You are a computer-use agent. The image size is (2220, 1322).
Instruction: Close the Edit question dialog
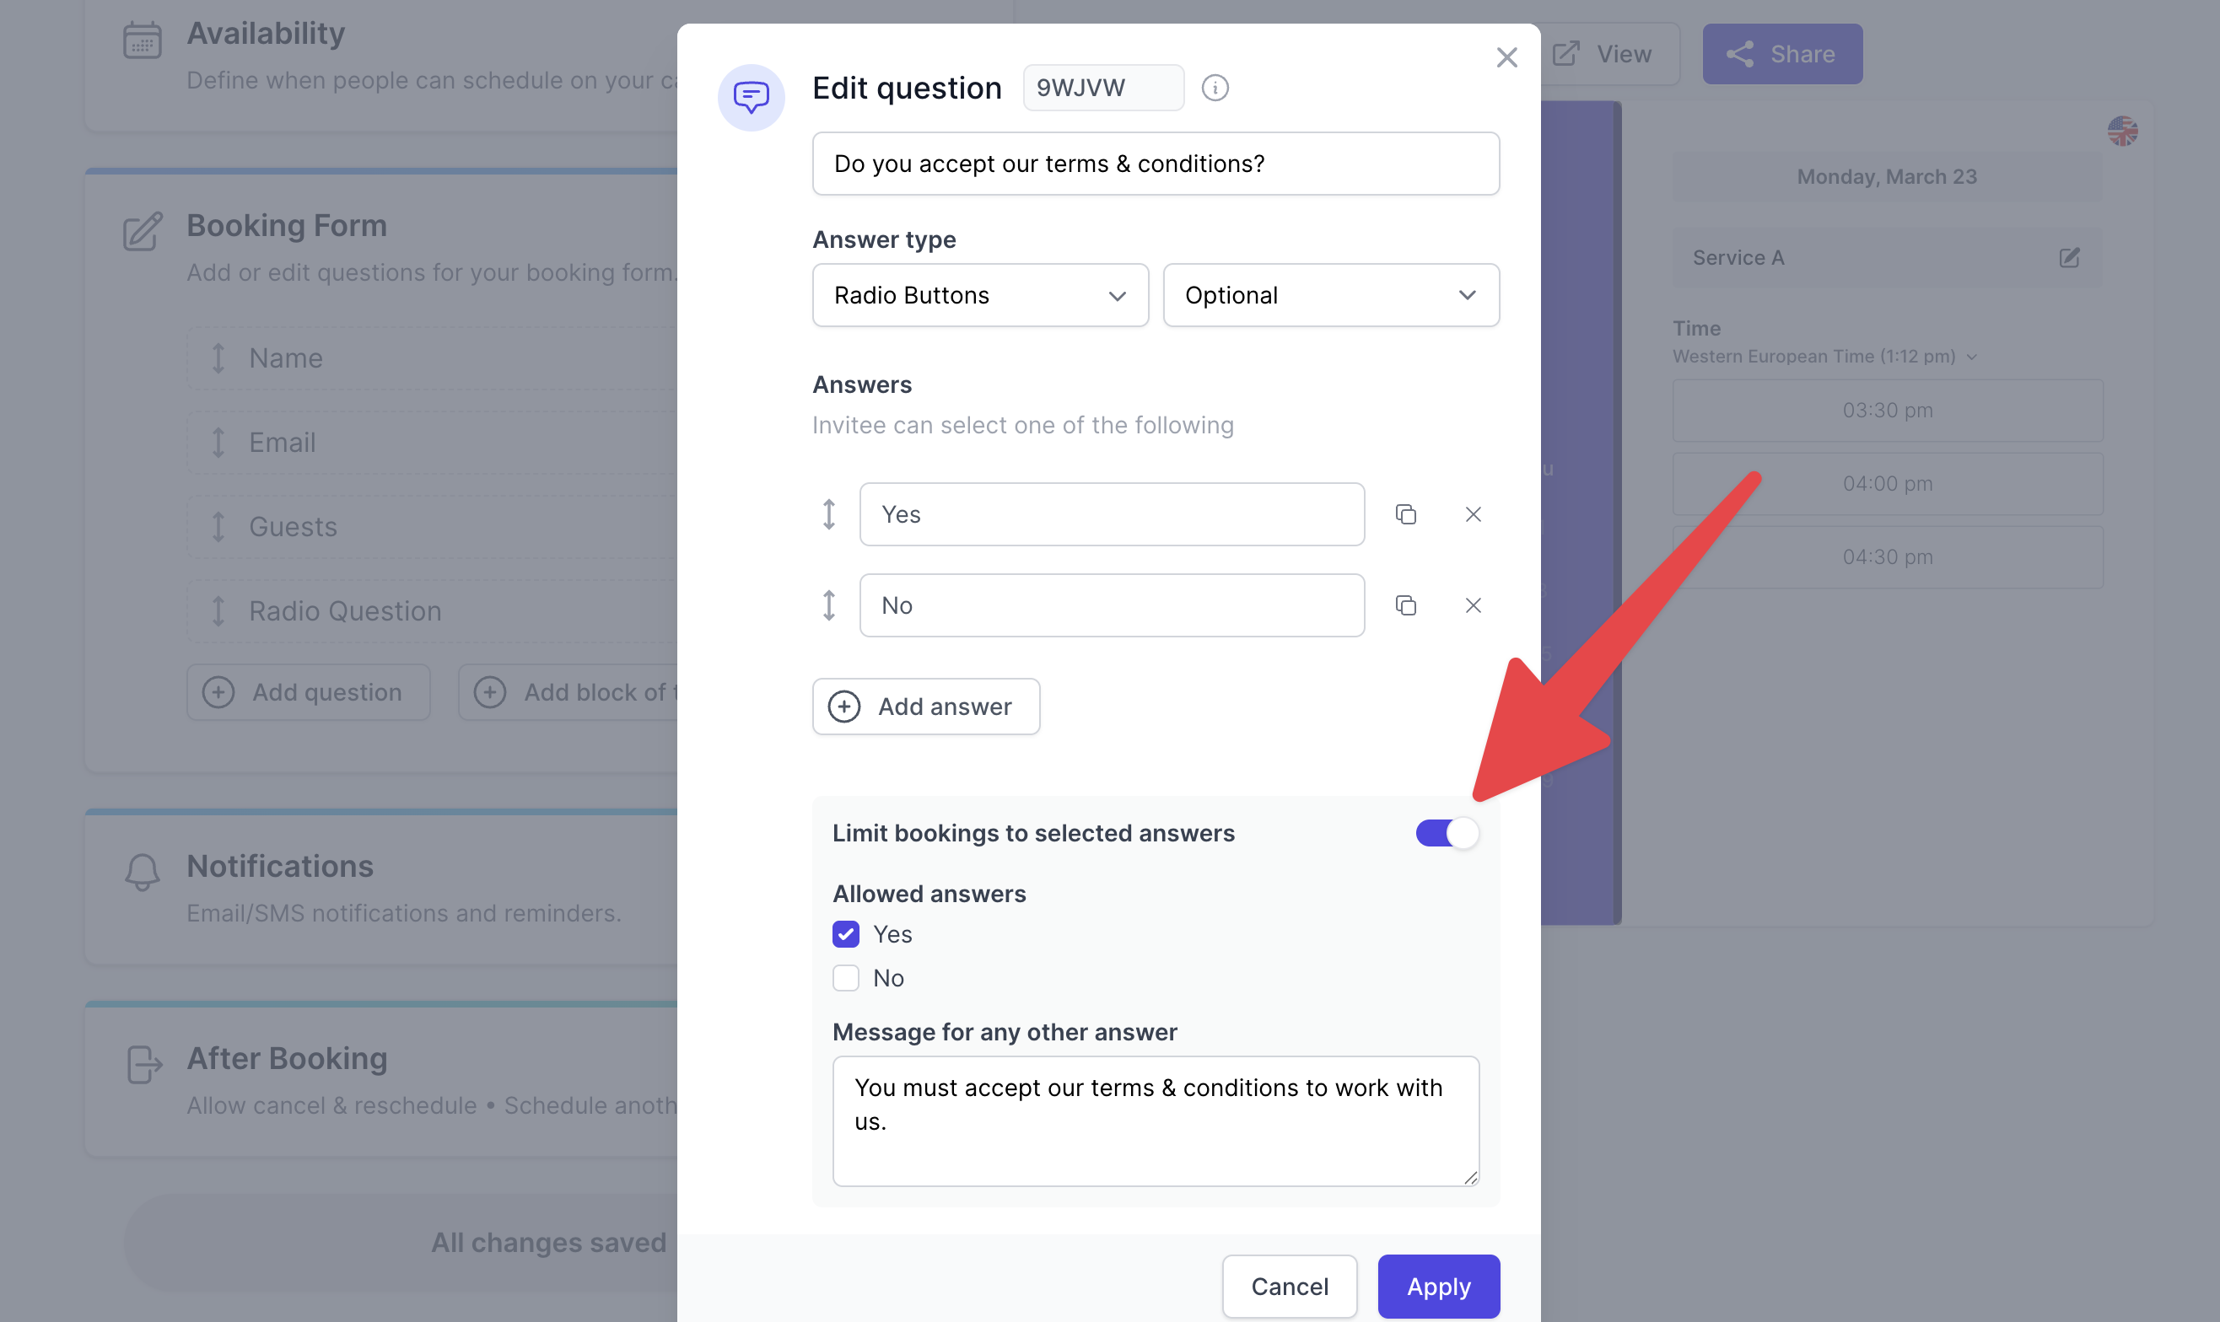tap(1506, 57)
